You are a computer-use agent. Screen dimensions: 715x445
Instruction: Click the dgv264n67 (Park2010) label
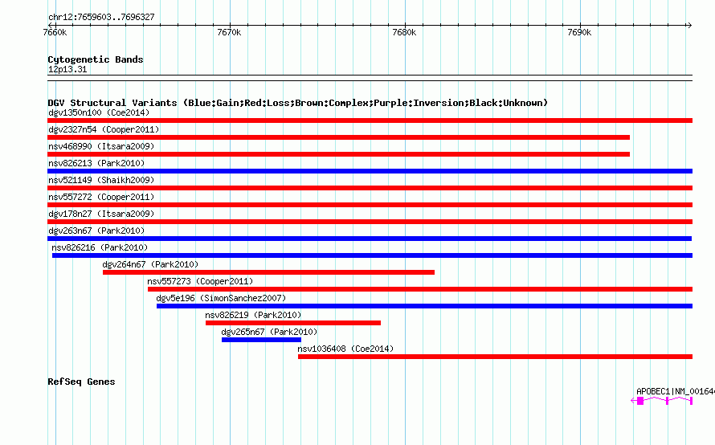coord(150,264)
